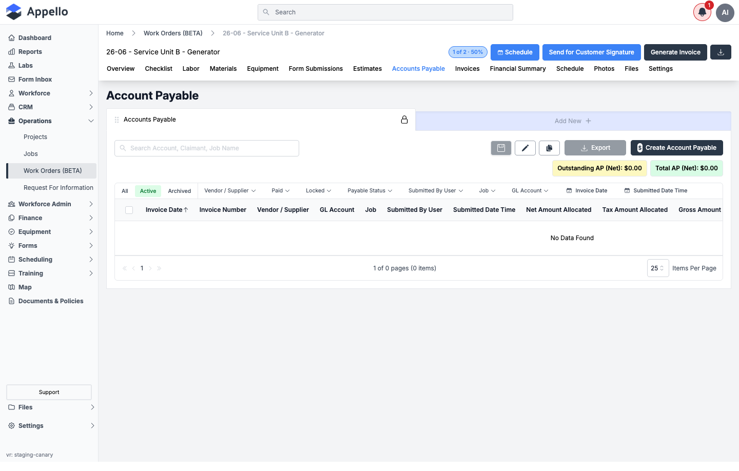The height and width of the screenshot is (471, 739).
Task: Switch to the Estimates tab
Action: coord(367,69)
